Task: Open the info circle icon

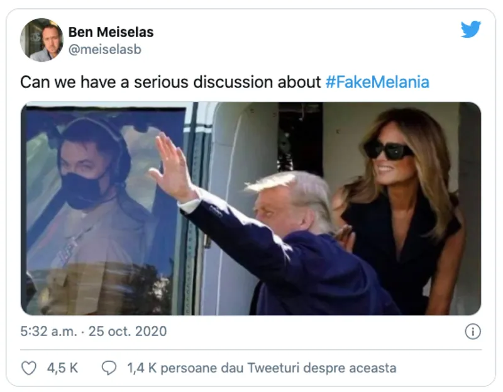Action: click(x=472, y=332)
